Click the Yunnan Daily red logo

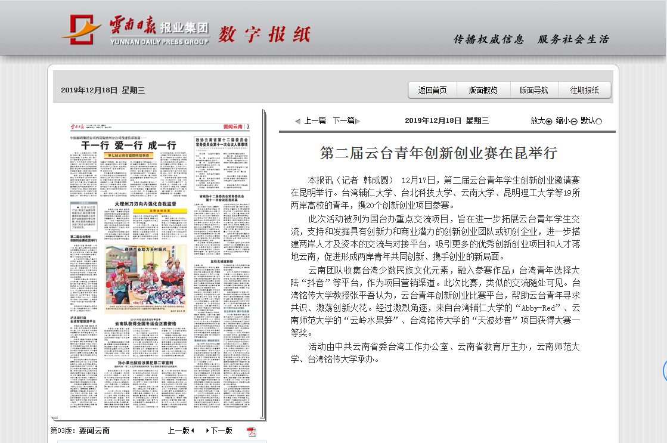pos(80,29)
